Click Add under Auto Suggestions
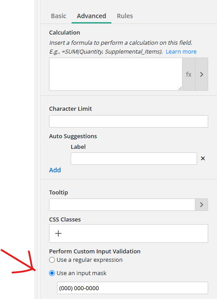This screenshot has width=217, height=299. tap(55, 170)
